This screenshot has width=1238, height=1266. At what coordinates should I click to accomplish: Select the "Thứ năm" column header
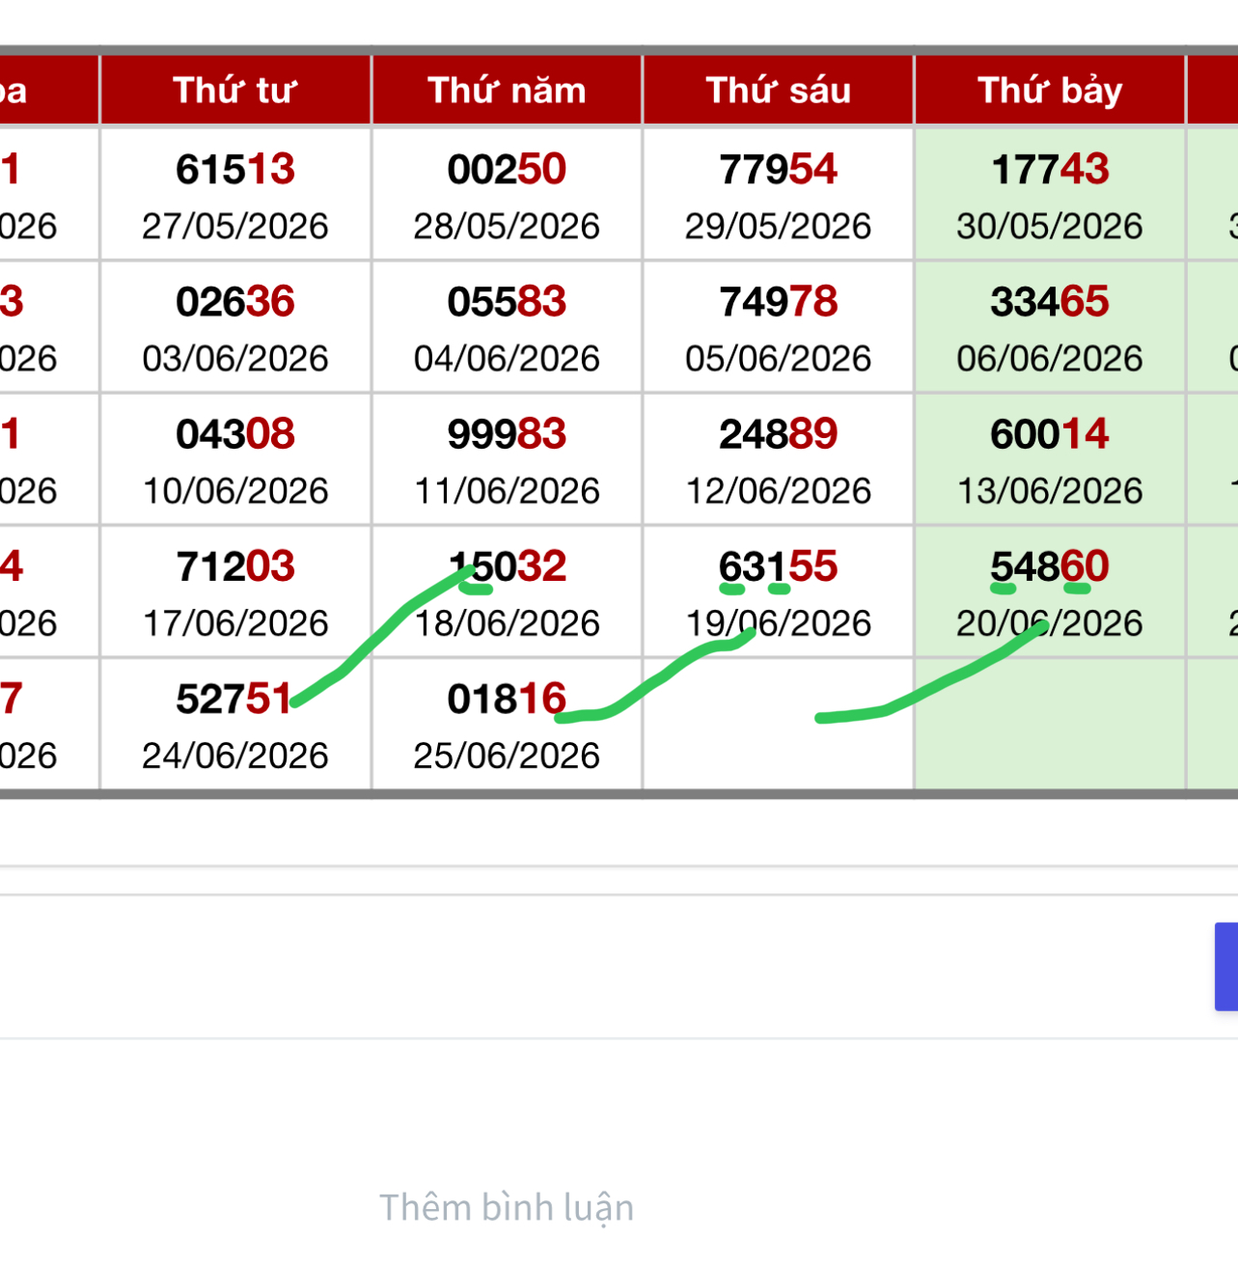tap(508, 91)
